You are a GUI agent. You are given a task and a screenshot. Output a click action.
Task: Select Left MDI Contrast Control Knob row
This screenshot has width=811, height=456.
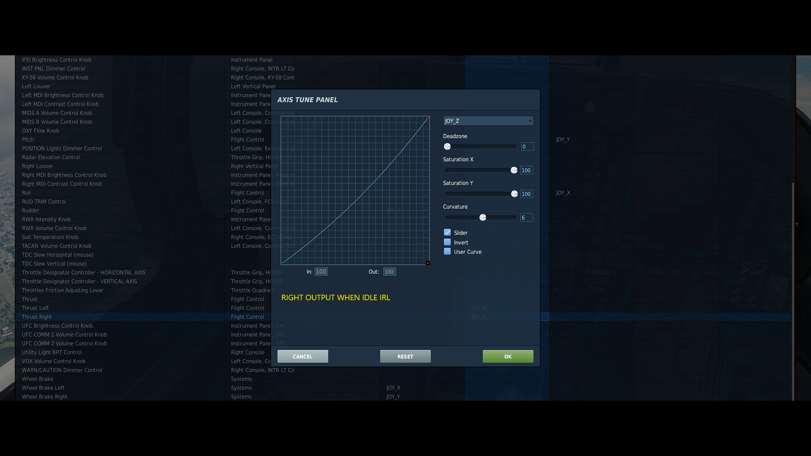[403, 104]
